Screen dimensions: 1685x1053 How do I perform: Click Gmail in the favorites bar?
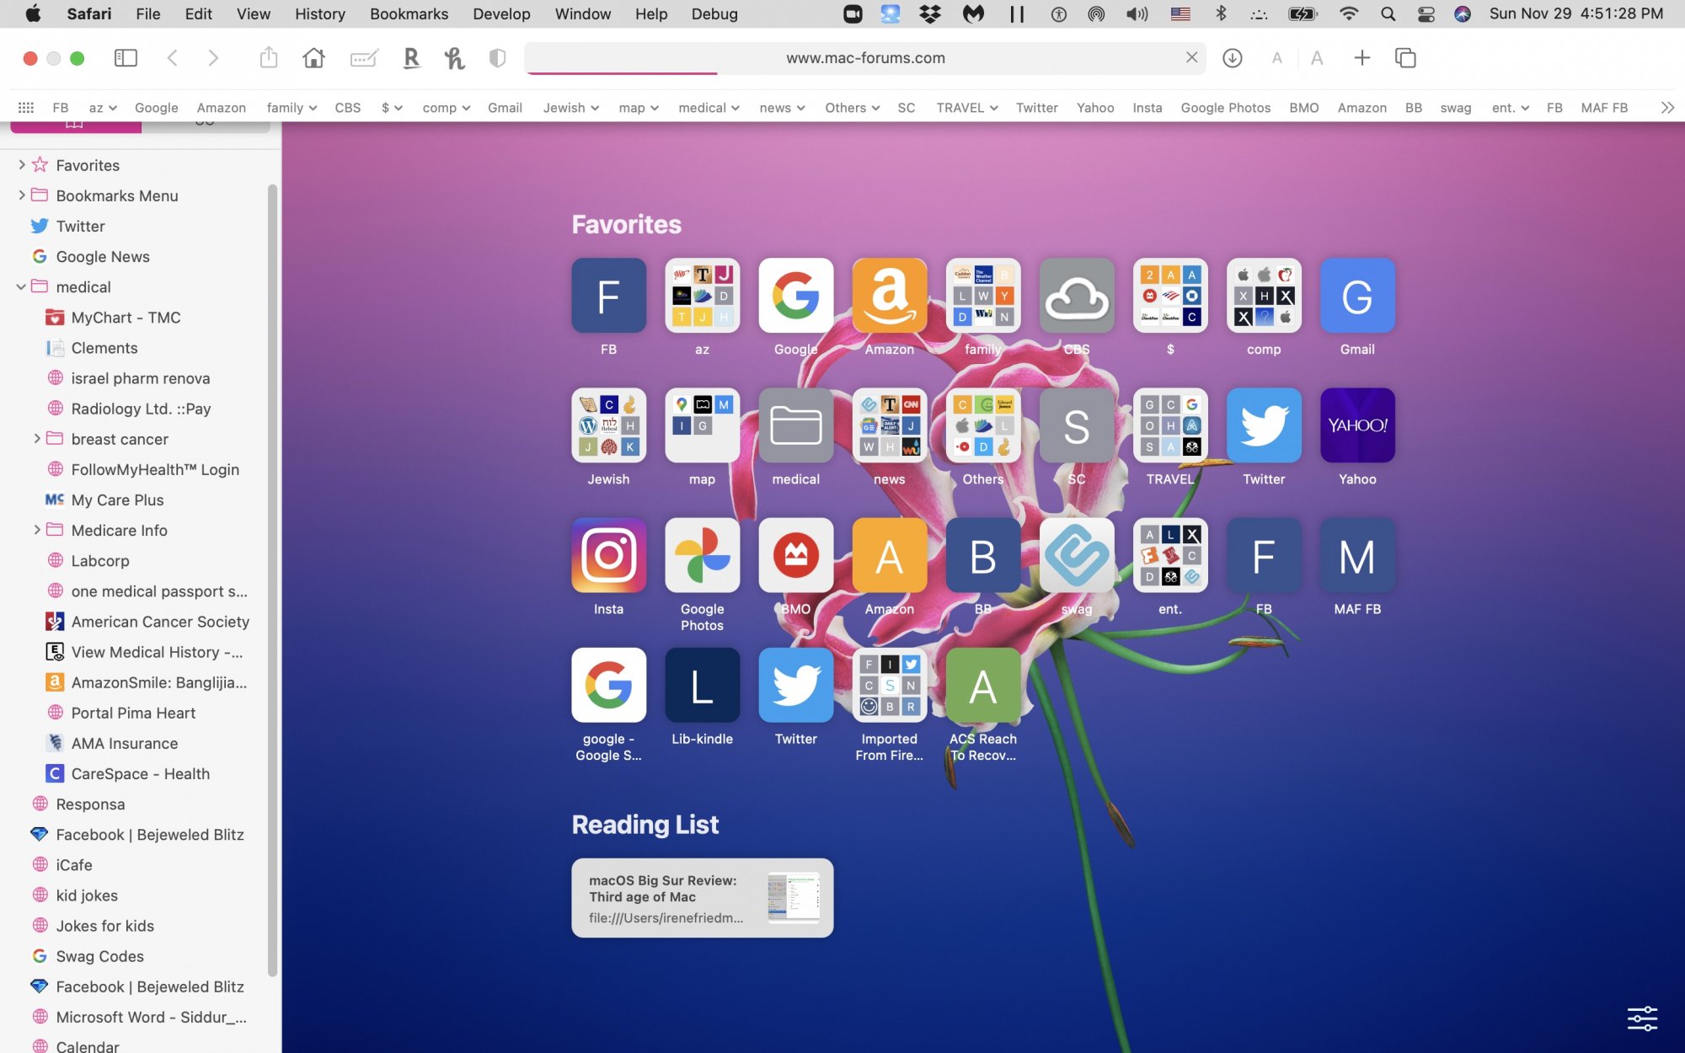[x=505, y=108]
